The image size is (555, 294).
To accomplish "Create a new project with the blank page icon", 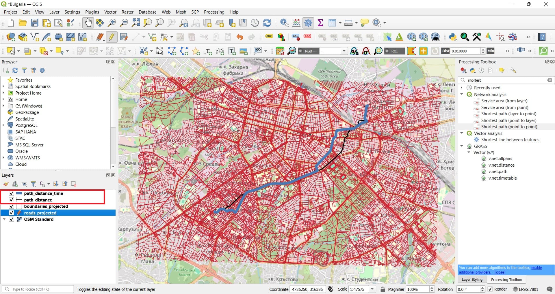I will (10, 23).
